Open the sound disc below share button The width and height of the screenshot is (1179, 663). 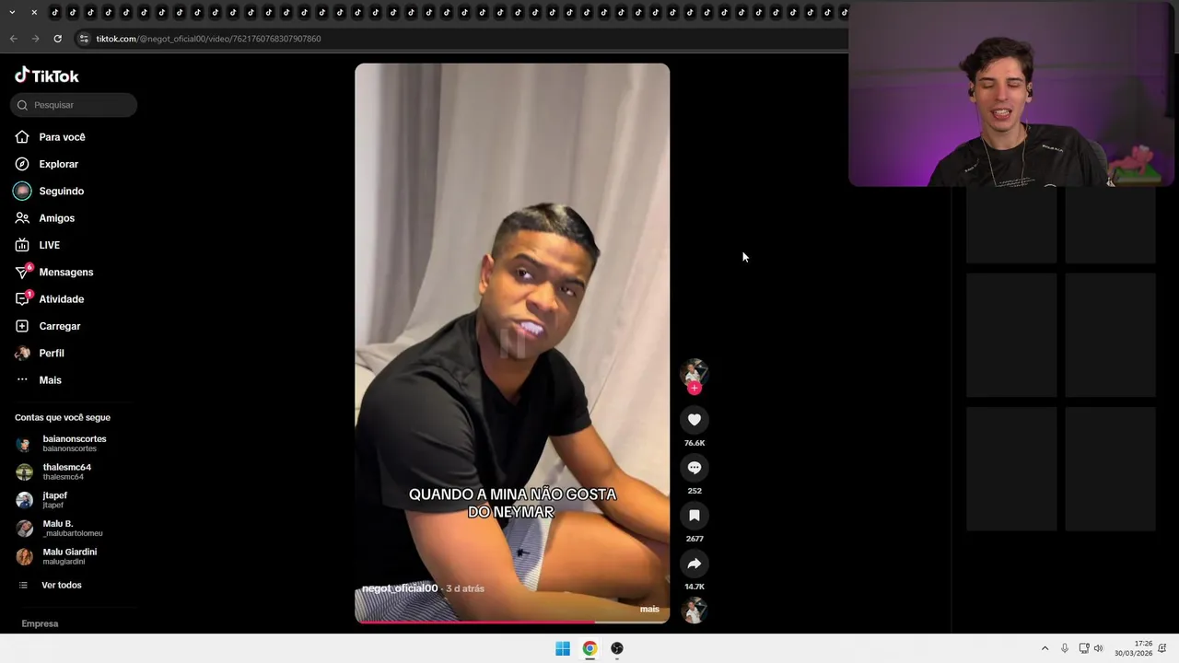tap(695, 610)
